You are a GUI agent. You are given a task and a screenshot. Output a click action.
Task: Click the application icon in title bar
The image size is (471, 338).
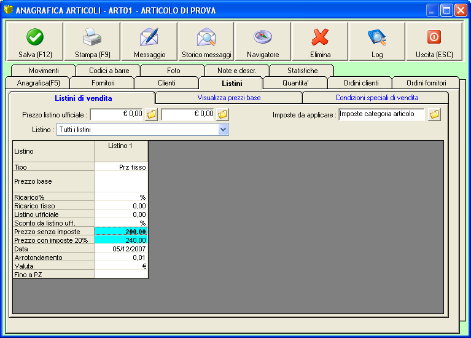pos(9,10)
